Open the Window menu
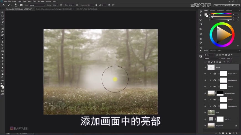 pyautogui.click(x=48, y=1)
